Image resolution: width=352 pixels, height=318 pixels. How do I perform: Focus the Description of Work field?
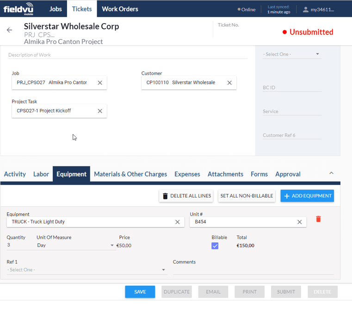(128, 55)
